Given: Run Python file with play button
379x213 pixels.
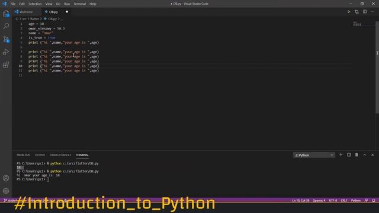Looking at the screenshot, I should (x=349, y=12).
